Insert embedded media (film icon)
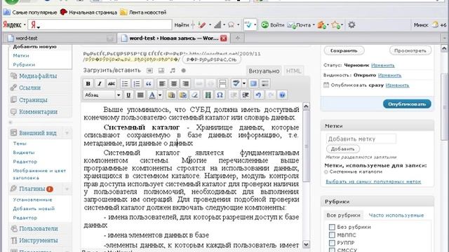449x252 pixels. pyautogui.click(x=208, y=95)
